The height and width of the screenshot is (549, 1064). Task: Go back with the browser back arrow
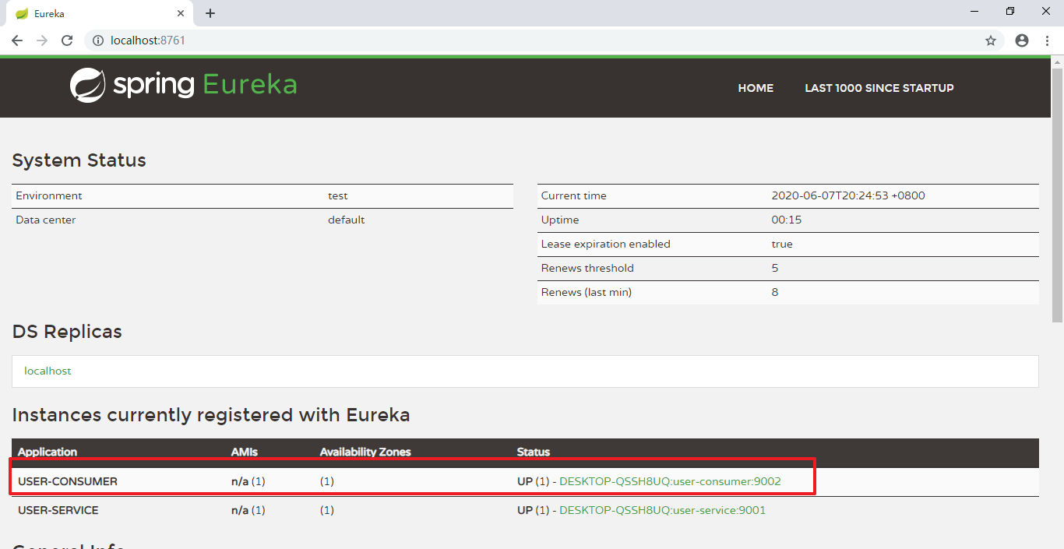coord(17,40)
